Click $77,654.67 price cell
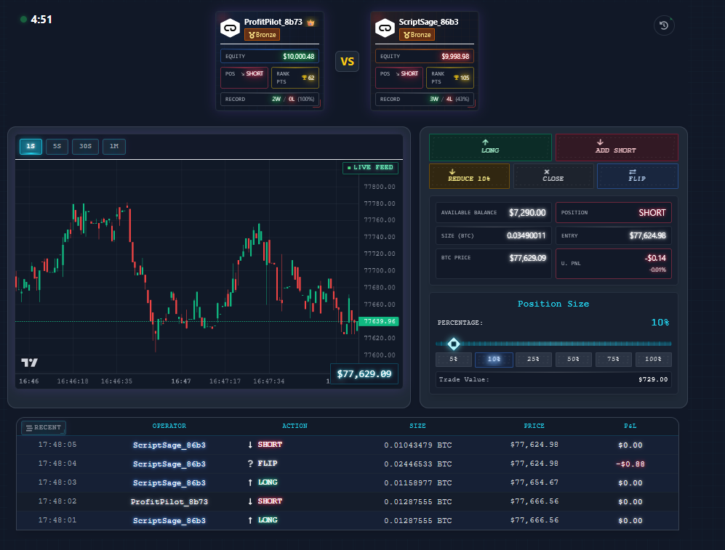725x550 pixels. coord(534,482)
